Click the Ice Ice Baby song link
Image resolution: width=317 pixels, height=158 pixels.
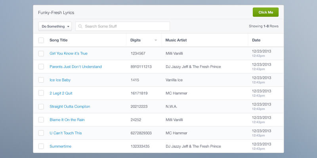coord(60,80)
